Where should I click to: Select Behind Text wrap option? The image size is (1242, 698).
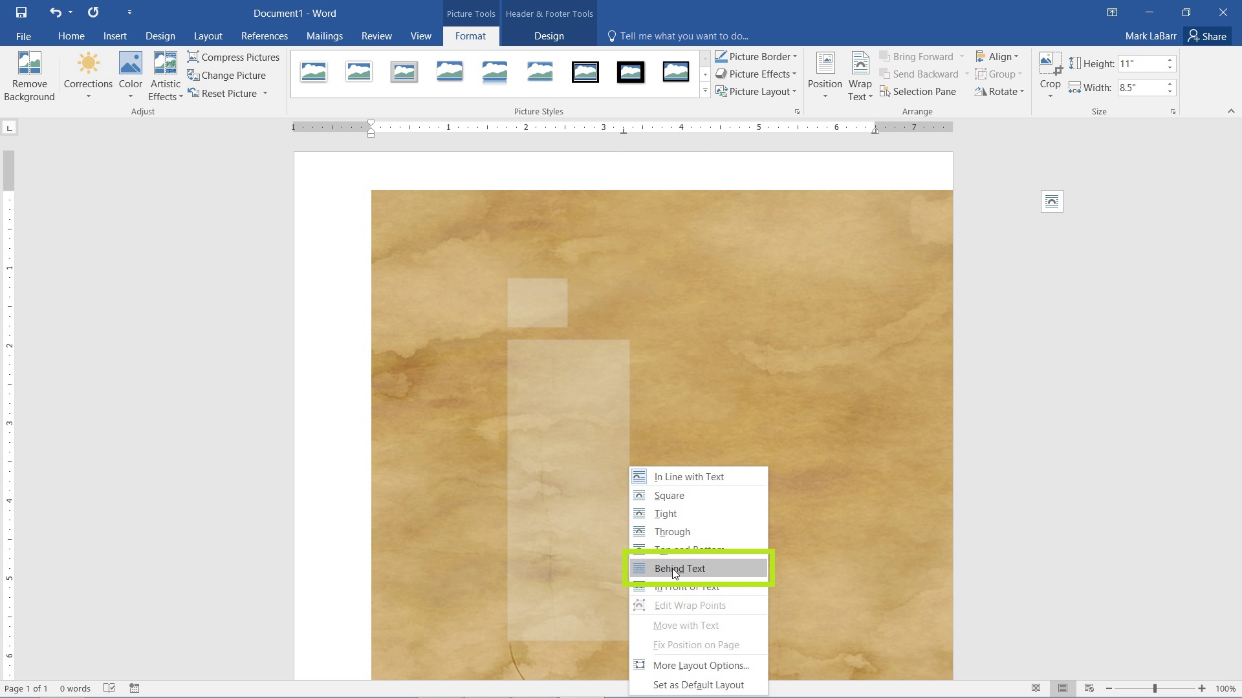680,569
